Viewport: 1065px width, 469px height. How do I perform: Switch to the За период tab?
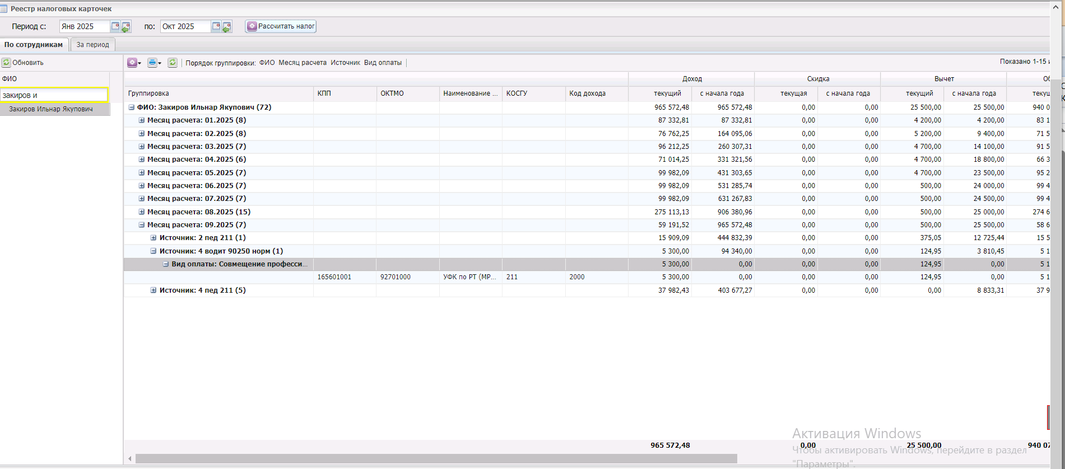coord(93,45)
